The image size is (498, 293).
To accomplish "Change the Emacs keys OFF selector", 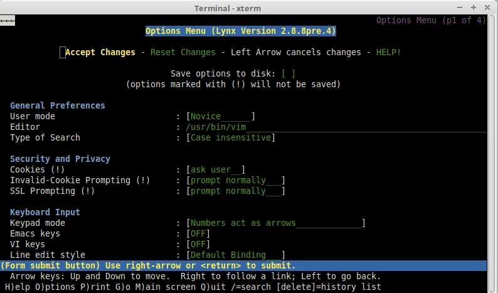I will pos(198,233).
